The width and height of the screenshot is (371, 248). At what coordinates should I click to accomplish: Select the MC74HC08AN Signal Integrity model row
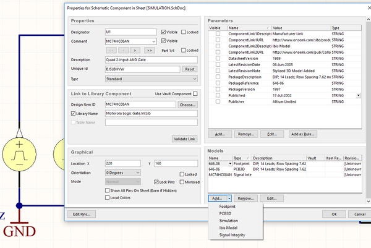285,174
